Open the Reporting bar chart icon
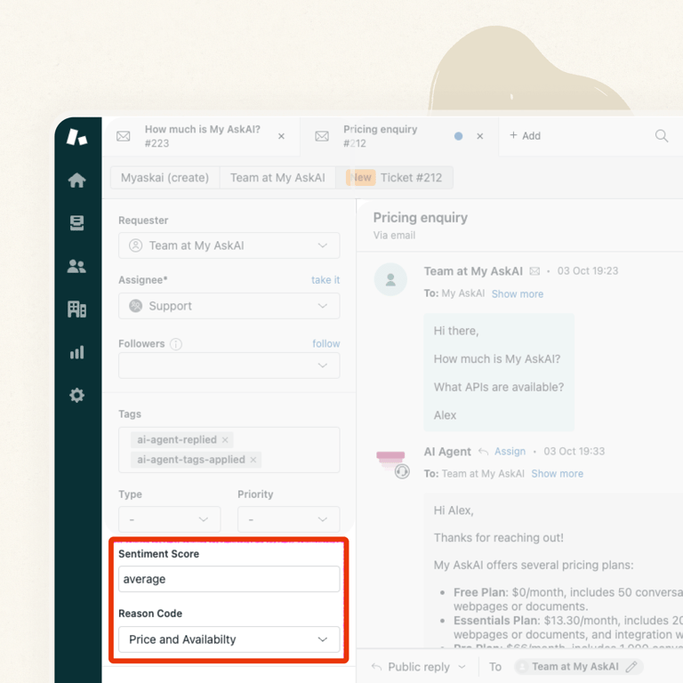The width and height of the screenshot is (683, 683). (x=76, y=352)
